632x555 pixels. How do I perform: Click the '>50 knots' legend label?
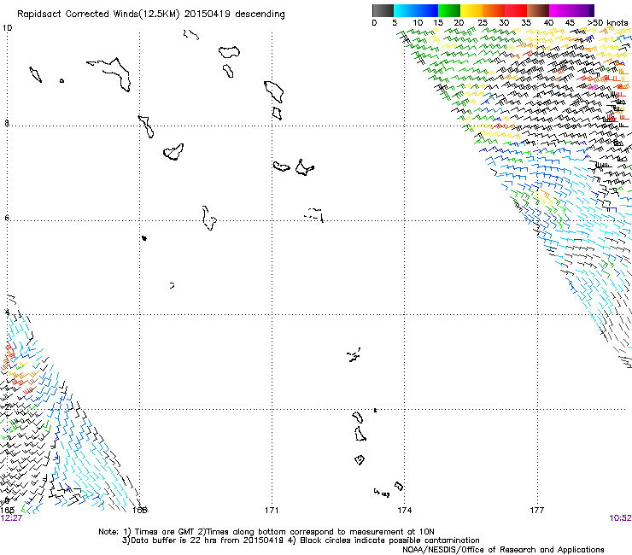pos(607,23)
